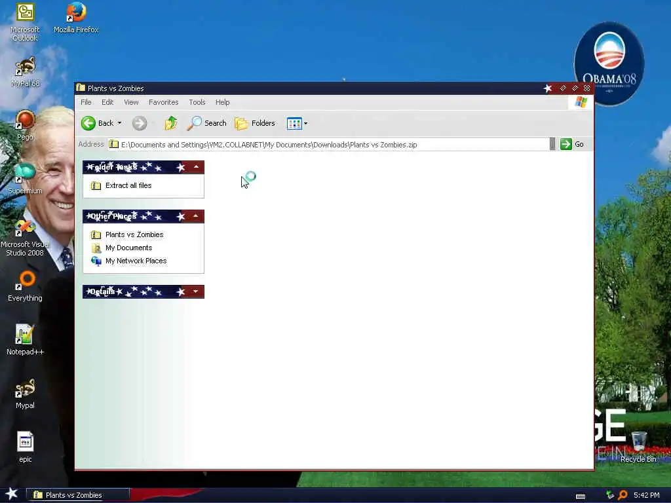Go to My Documents link
This screenshot has height=503, width=671.
(x=129, y=248)
